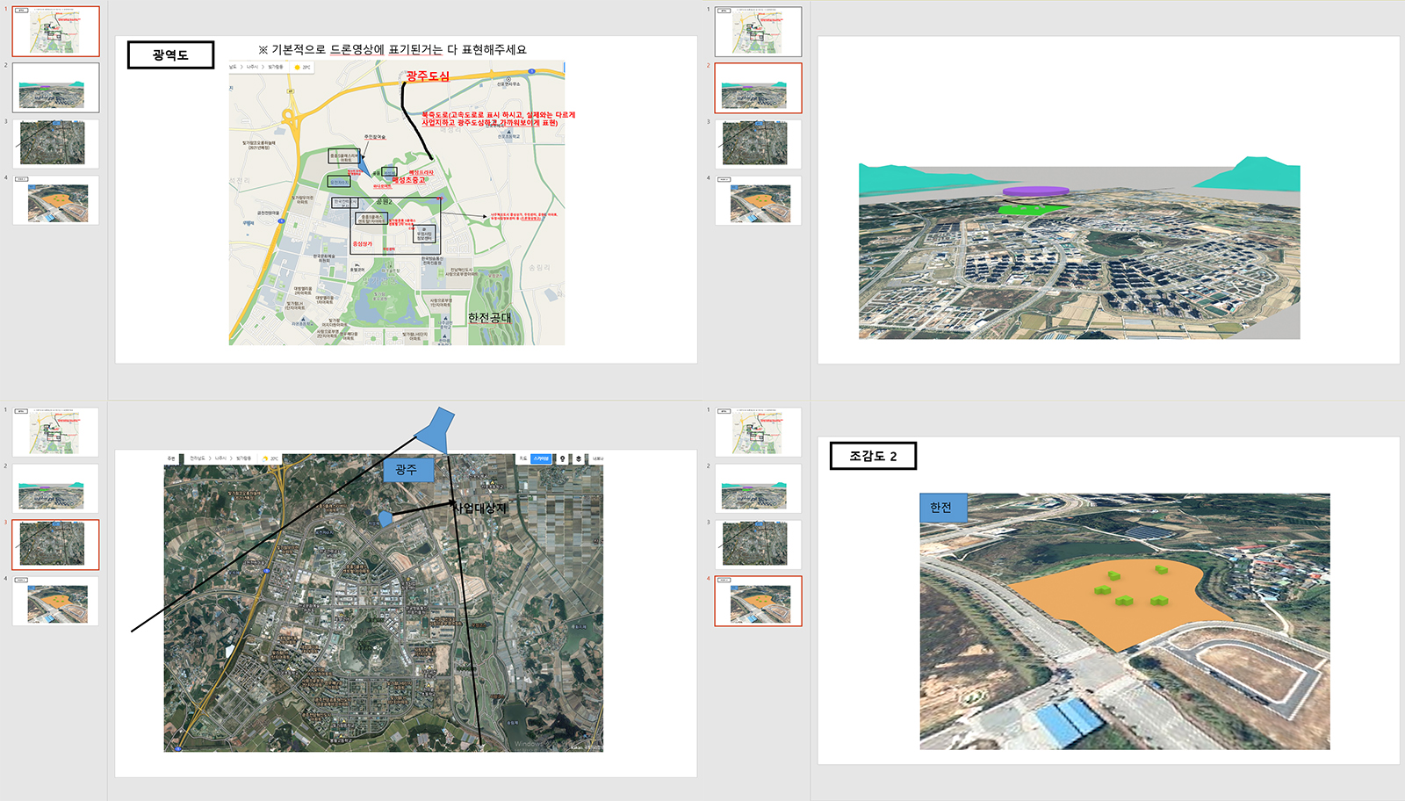Click the 스카이뷰 button on the satellite map
The image size is (1405, 801).
(541, 458)
